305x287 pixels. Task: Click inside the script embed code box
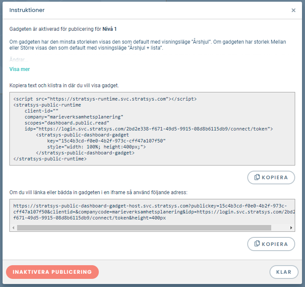[152, 129]
